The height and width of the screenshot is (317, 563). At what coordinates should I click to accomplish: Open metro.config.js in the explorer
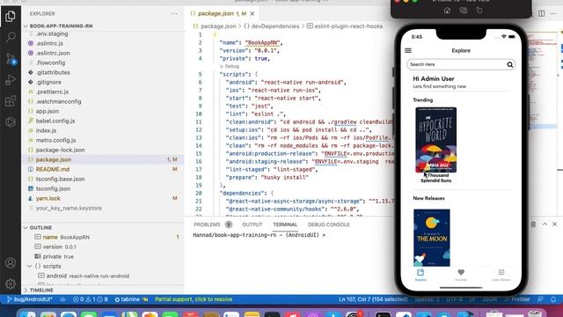tap(55, 141)
